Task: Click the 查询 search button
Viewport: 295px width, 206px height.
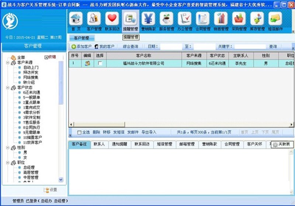Action: pyautogui.click(x=273, y=47)
